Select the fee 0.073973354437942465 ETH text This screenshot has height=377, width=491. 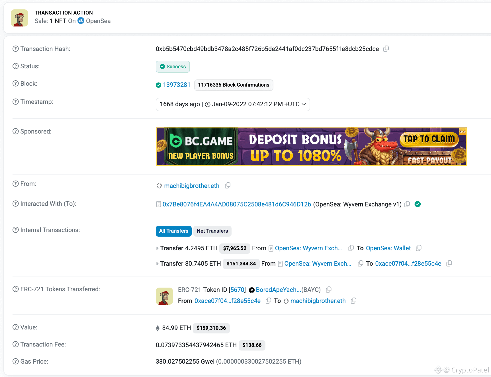click(x=196, y=345)
